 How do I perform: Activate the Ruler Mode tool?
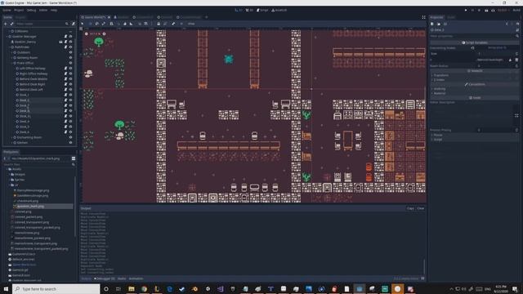coord(132,24)
